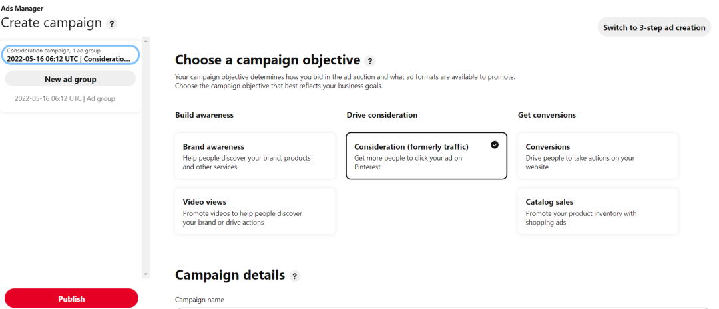Open help icon beside Choose a campaign objective

click(370, 61)
